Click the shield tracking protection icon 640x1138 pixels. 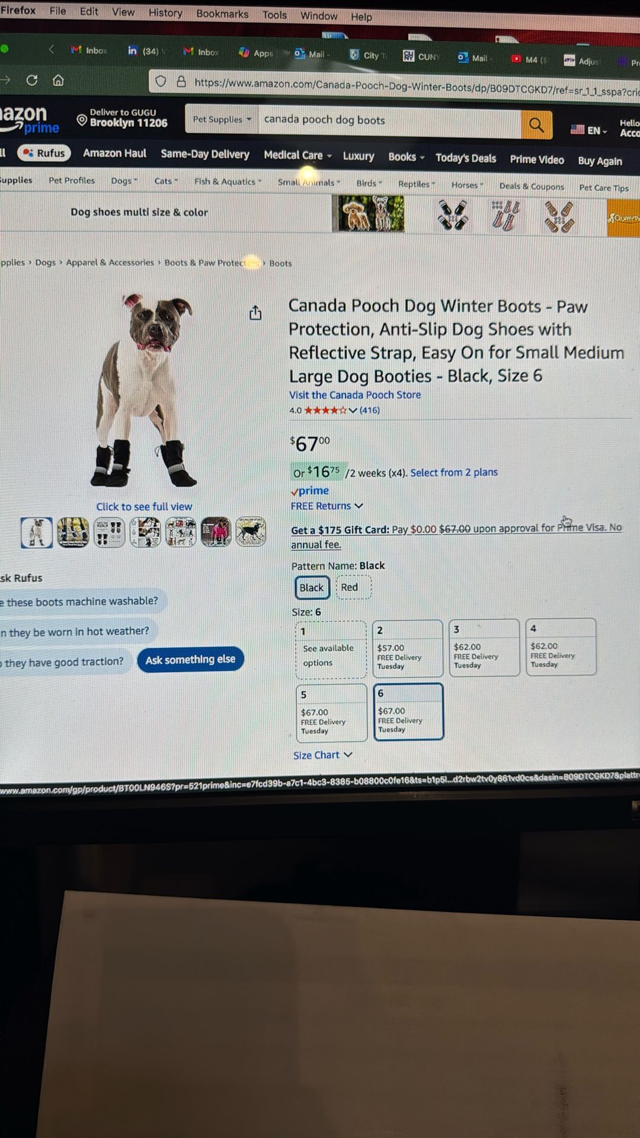click(x=161, y=81)
